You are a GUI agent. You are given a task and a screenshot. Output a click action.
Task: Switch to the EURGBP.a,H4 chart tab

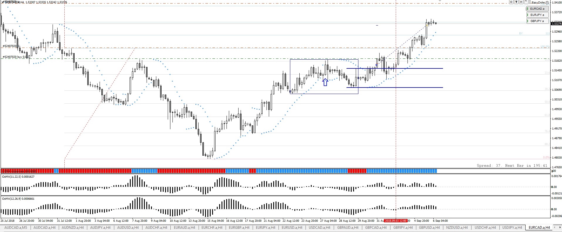point(239,228)
